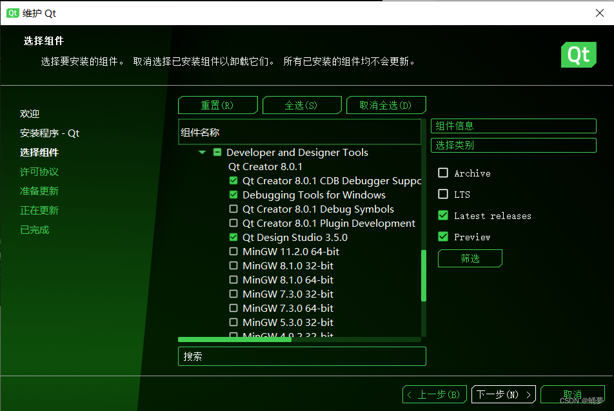Check MinGW 8.1.0 64-bit
Screen dimensions: 614x411
coord(233,280)
